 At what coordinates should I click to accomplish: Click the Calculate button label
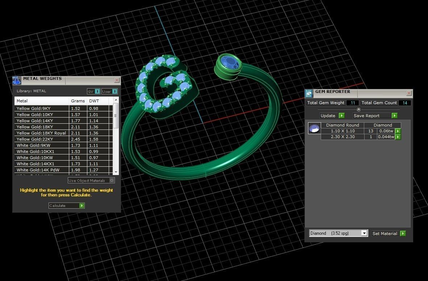[x=57, y=205]
